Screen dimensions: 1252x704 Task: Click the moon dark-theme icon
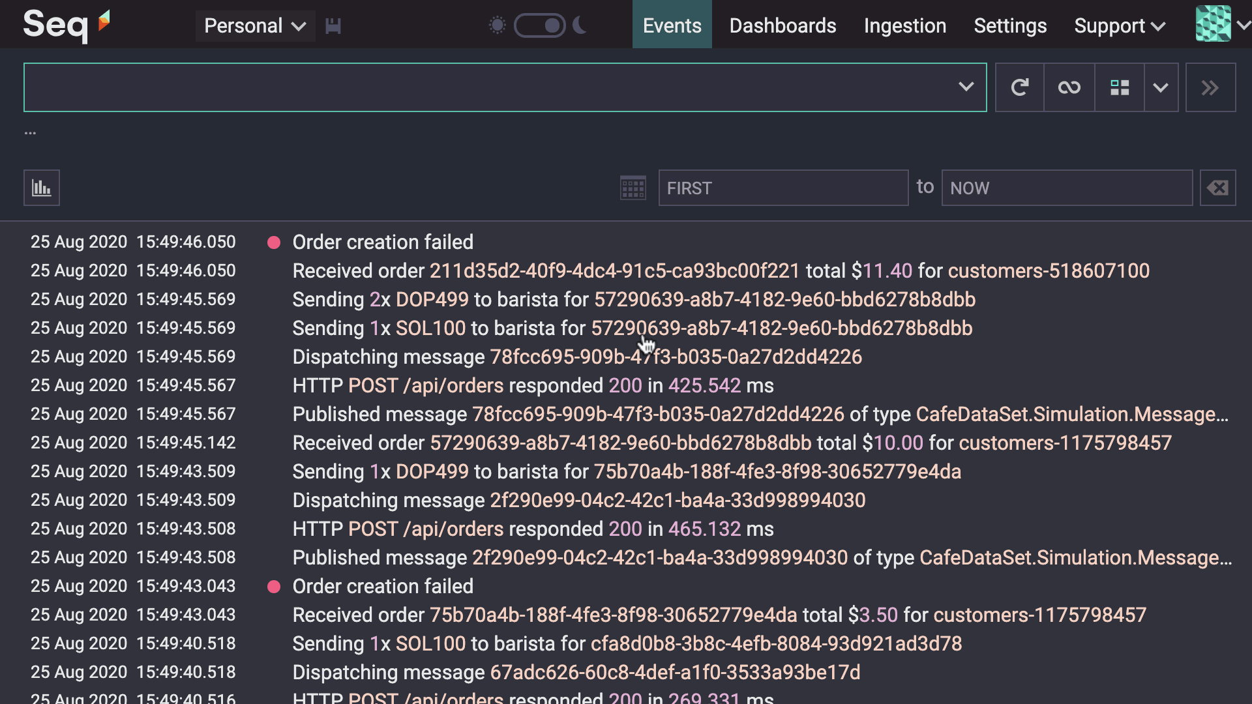pos(580,25)
